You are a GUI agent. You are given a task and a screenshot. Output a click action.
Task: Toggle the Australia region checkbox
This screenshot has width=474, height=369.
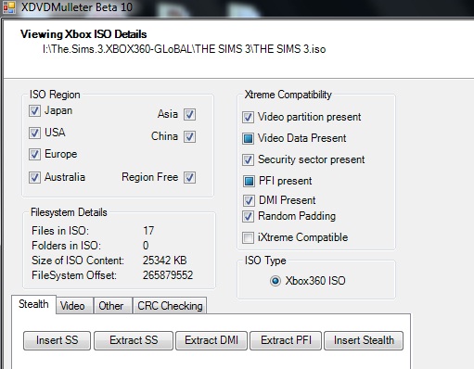[34, 177]
